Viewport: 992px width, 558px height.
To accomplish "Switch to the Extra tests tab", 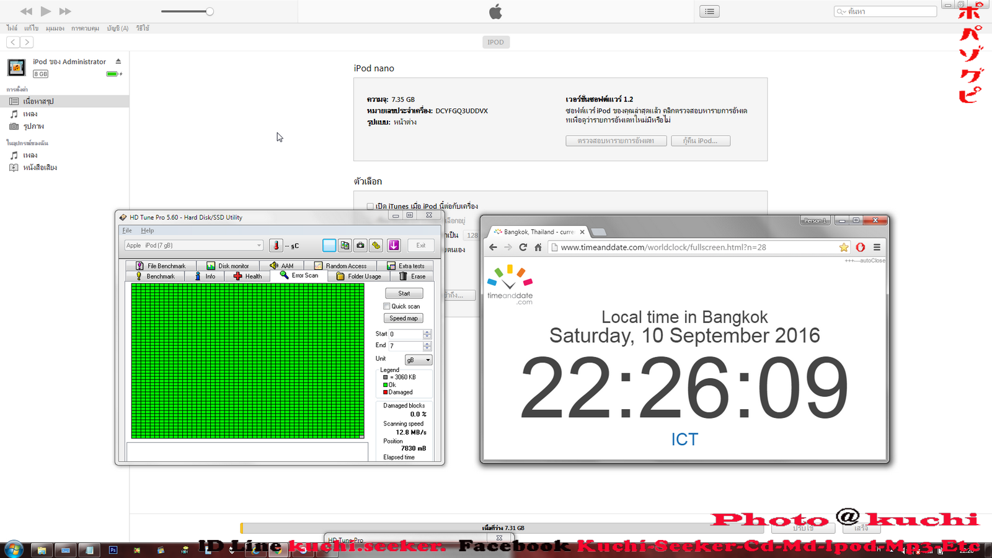I will pyautogui.click(x=405, y=266).
